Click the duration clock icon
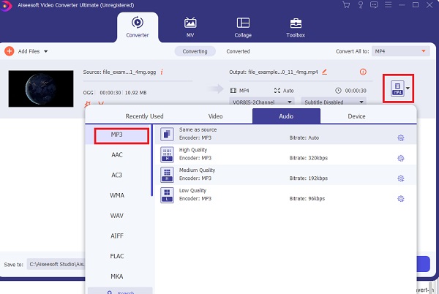Image resolution: width=439 pixels, height=294 pixels. point(338,91)
